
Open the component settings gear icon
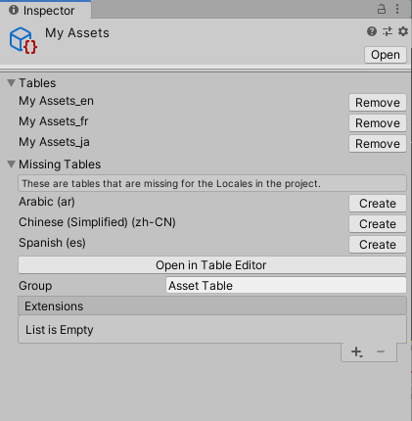click(x=403, y=31)
